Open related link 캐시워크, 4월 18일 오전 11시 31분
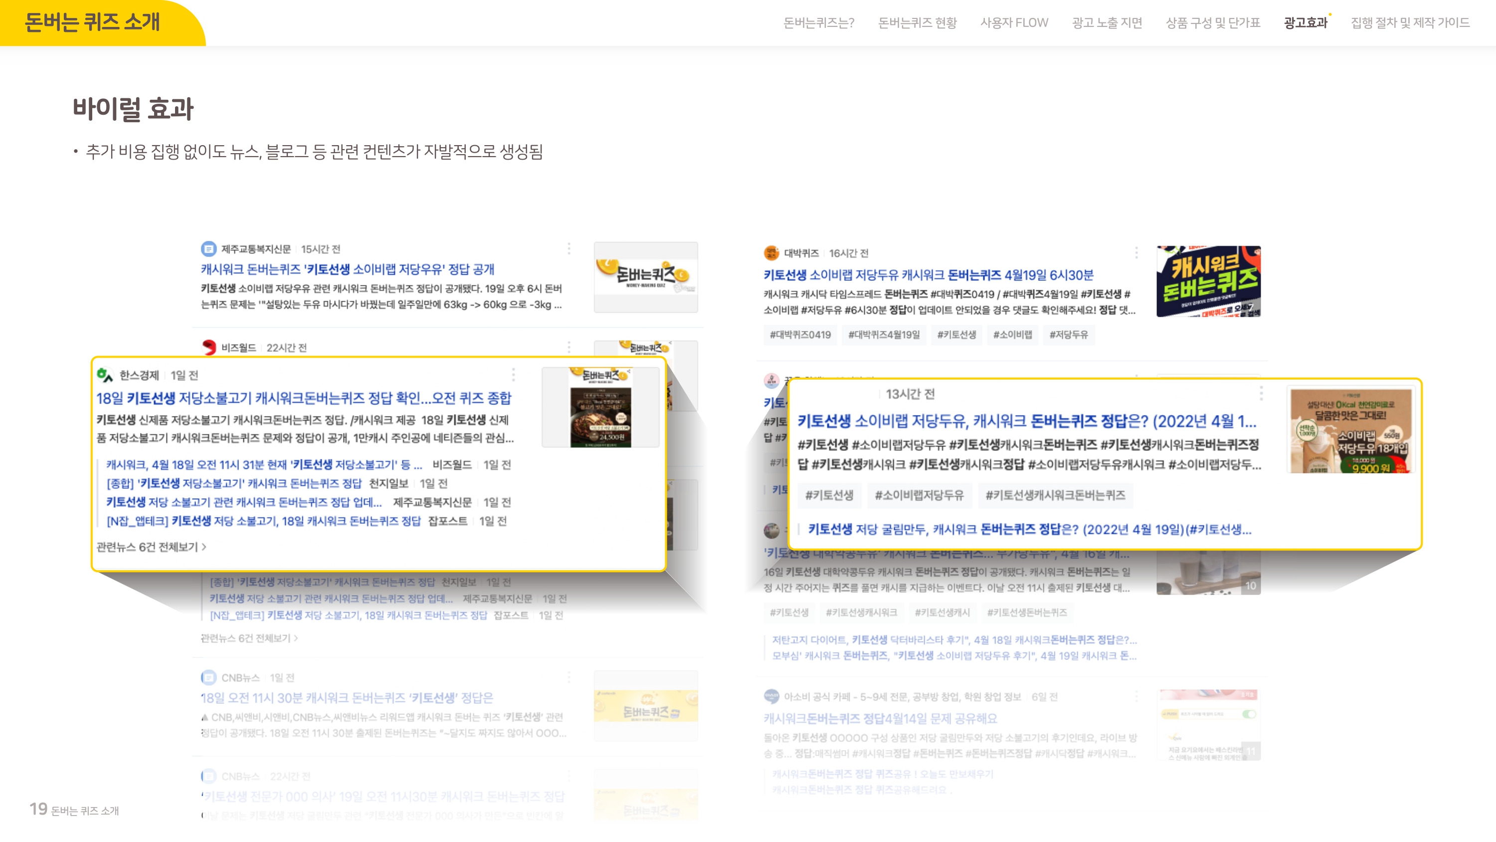 (264, 464)
